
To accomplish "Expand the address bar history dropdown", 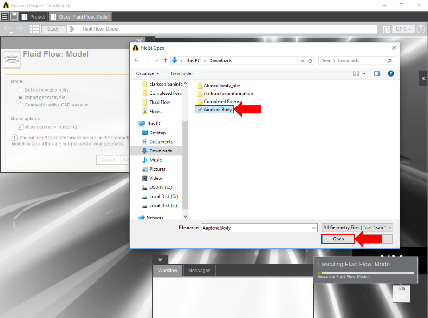I will (x=303, y=61).
